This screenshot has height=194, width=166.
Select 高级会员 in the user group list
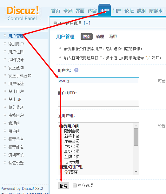72,151
